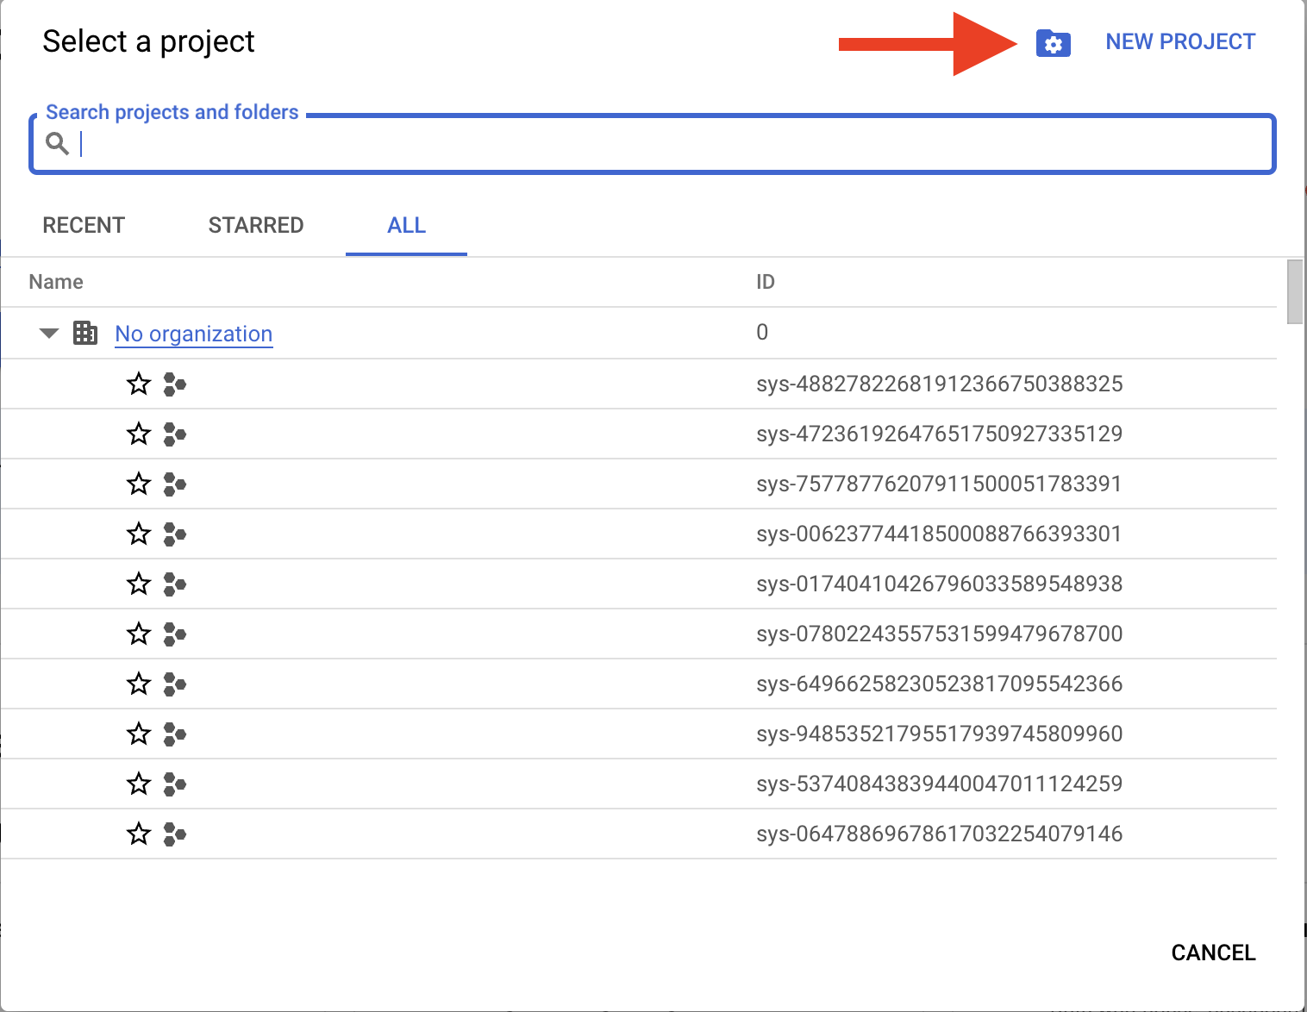Click project icon for sys-48827822681912366750388325
This screenshot has width=1307, height=1012.
click(175, 384)
